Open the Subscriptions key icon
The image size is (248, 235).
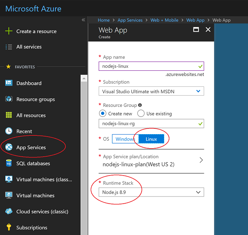[9, 227]
